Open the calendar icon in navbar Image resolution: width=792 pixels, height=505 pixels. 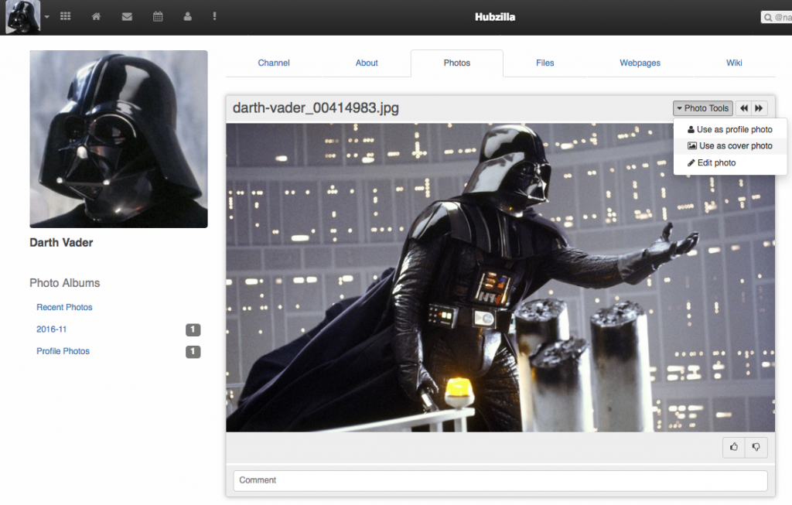[158, 16]
